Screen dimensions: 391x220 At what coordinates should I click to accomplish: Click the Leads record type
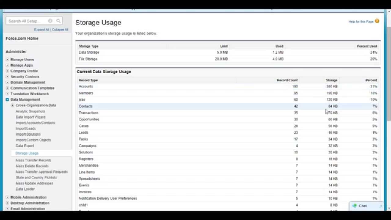pyautogui.click(x=83, y=133)
